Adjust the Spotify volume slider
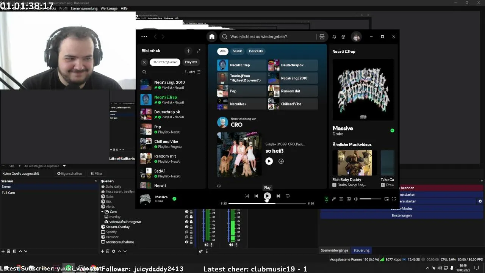The height and width of the screenshot is (273, 485). 370,199
